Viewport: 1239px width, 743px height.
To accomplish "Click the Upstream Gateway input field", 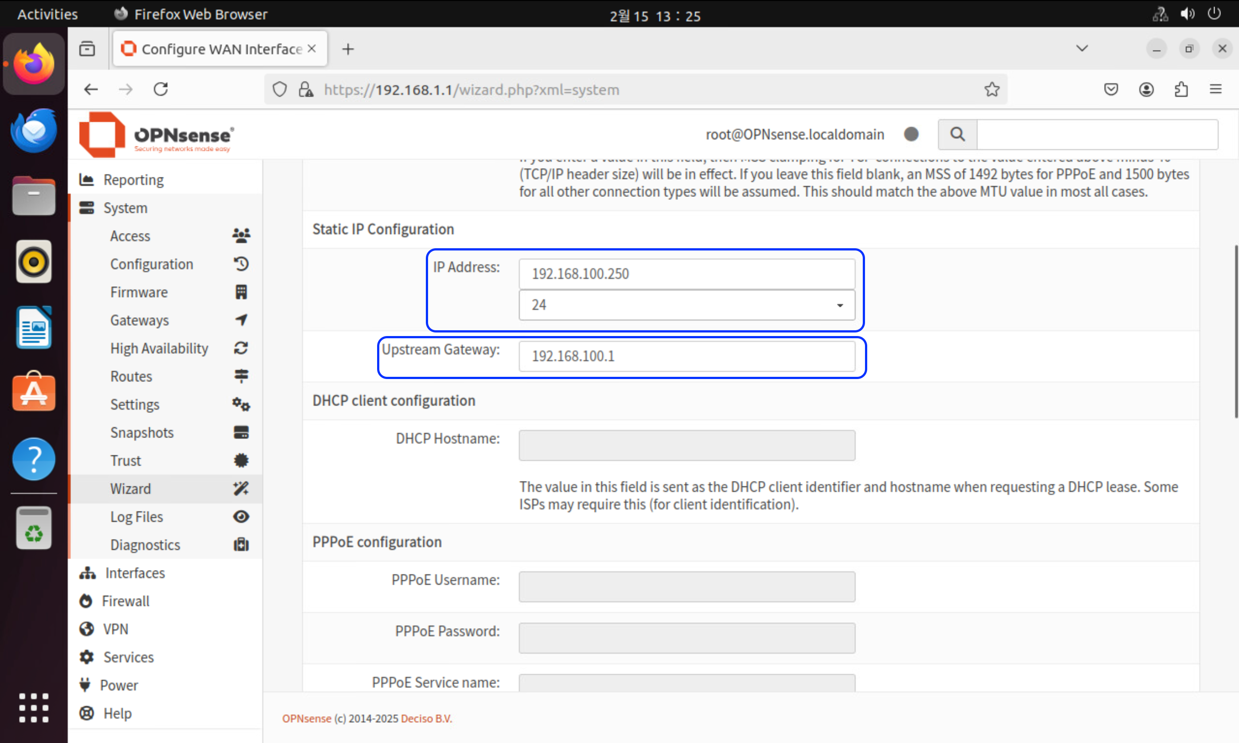I will (686, 356).
